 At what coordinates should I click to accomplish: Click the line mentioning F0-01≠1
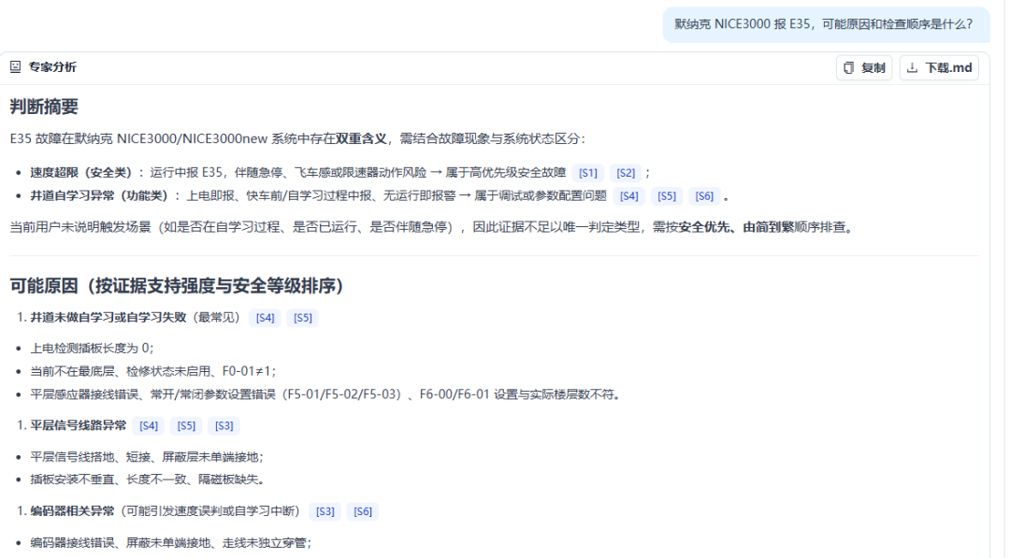[153, 371]
